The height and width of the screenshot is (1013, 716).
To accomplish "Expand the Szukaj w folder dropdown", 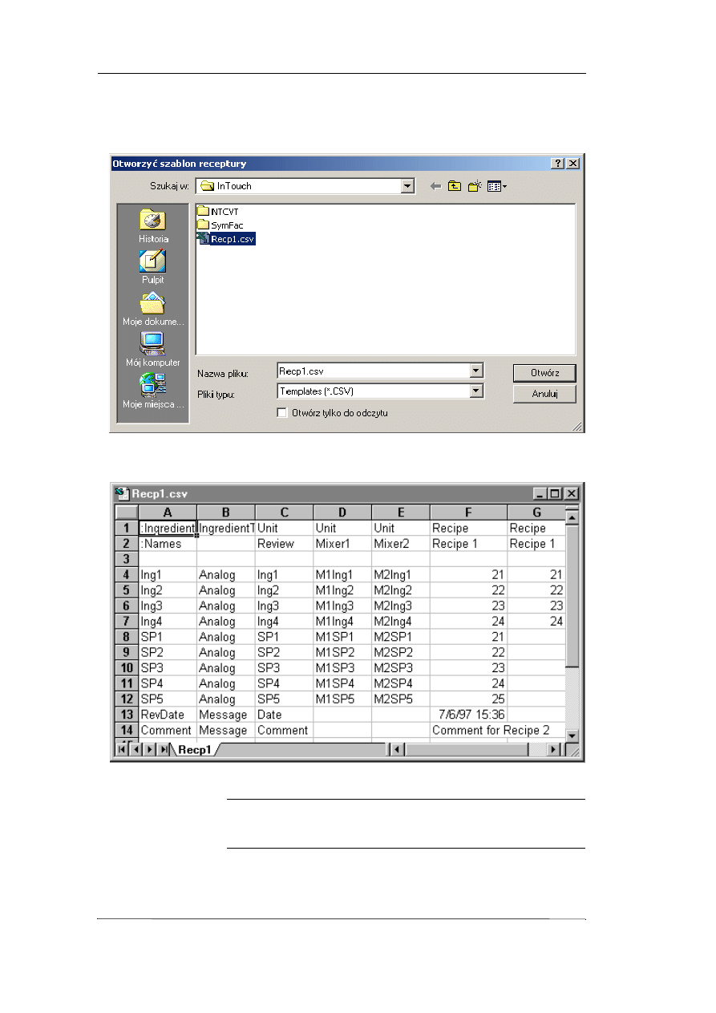I will [407, 186].
